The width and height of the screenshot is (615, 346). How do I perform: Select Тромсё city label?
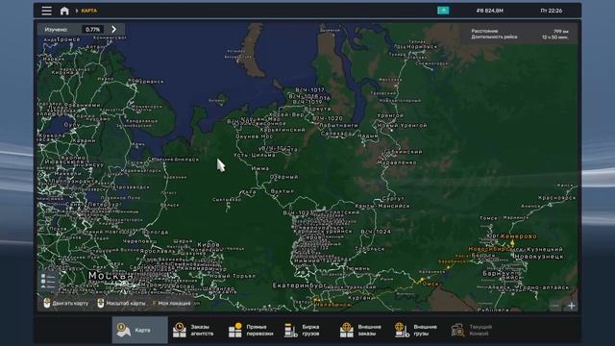[68, 39]
